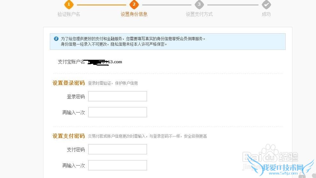Select the 验证账户名 step label
316x178 pixels.
[69, 14]
